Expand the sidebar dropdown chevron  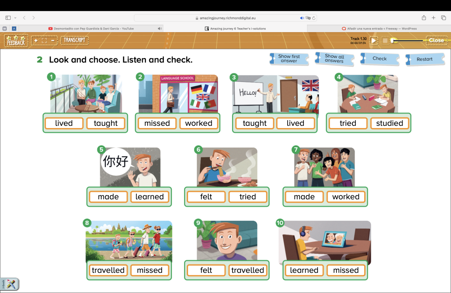(15, 18)
